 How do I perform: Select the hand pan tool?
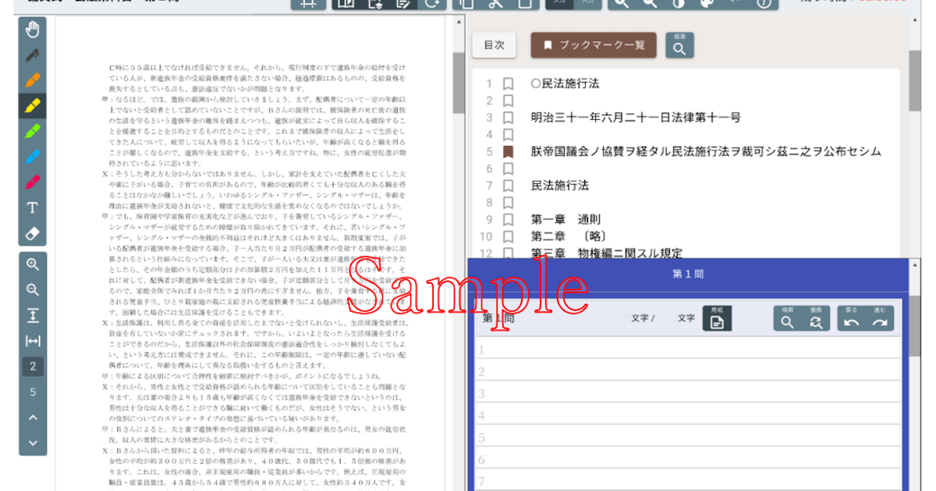click(x=33, y=30)
